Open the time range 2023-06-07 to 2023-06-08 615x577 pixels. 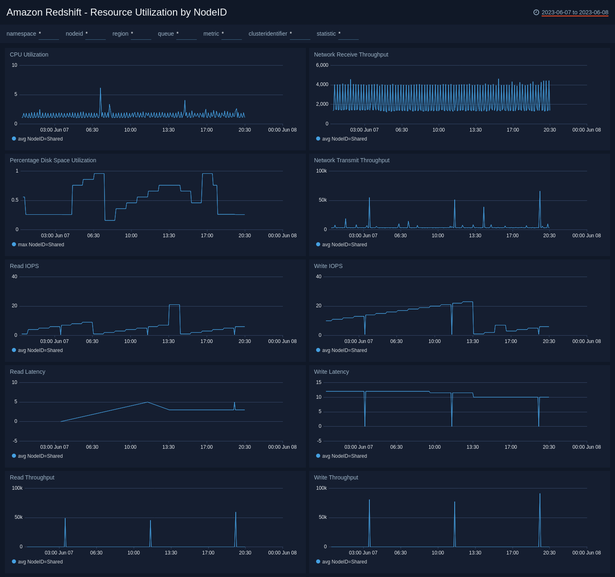pyautogui.click(x=574, y=13)
